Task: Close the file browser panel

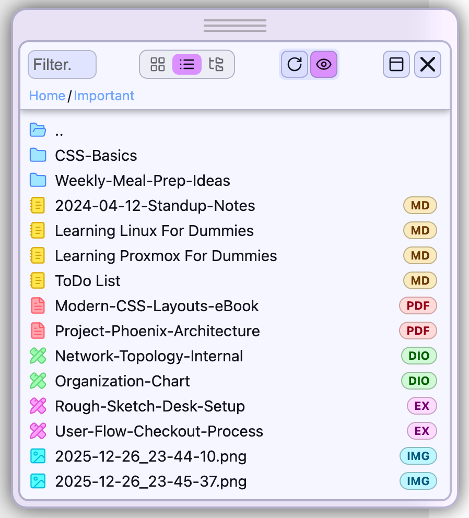Action: click(428, 64)
